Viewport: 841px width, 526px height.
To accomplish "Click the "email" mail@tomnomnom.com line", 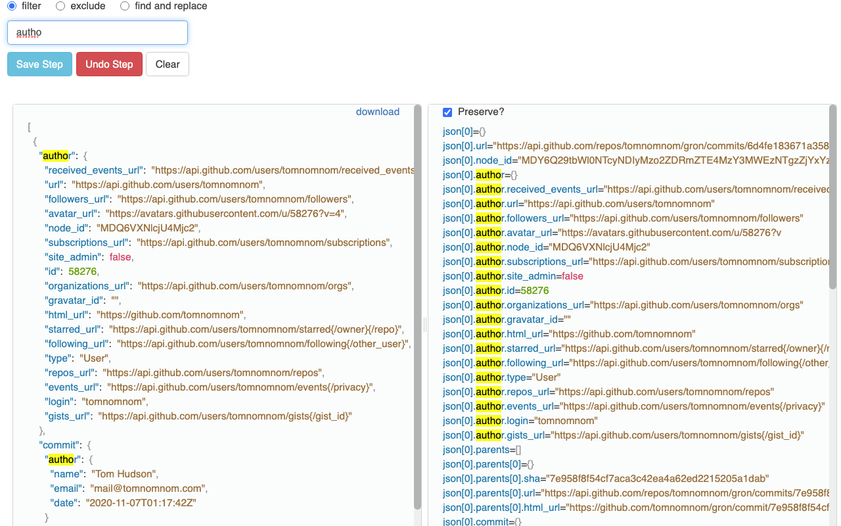I will tap(129, 489).
